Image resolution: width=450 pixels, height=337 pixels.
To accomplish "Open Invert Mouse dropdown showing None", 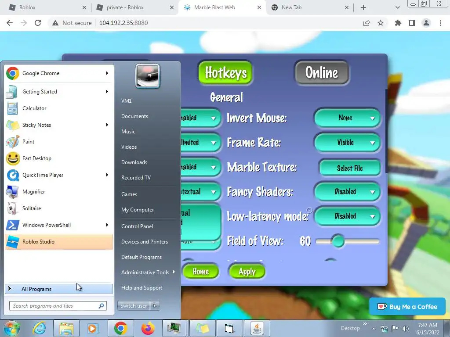I will 348,118.
